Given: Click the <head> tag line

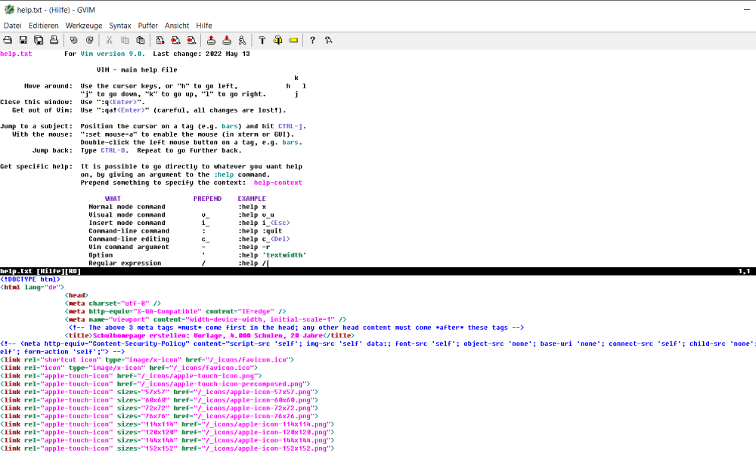Looking at the screenshot, I should tap(76, 295).
